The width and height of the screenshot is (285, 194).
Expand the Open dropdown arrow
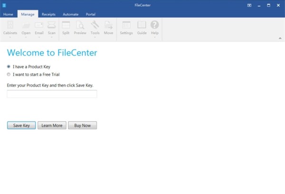click(x=26, y=37)
